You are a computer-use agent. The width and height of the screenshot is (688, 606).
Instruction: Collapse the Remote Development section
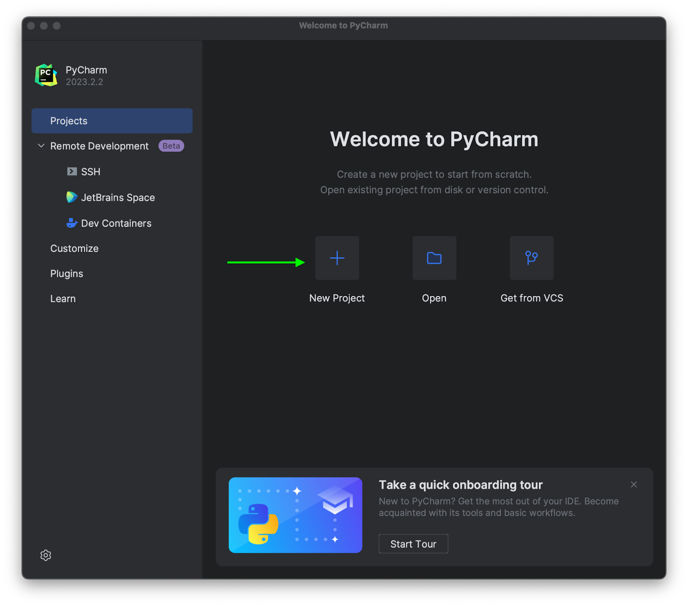pos(41,146)
